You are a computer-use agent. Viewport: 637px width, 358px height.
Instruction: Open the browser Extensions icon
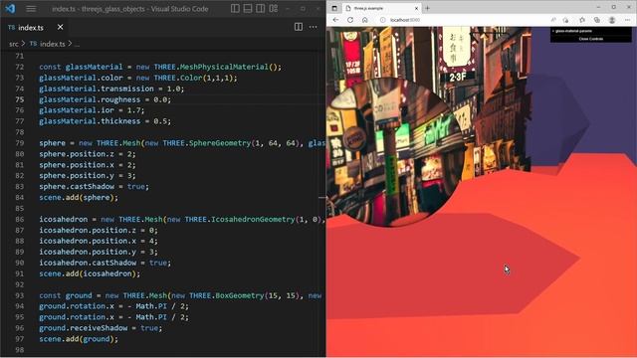582,20
